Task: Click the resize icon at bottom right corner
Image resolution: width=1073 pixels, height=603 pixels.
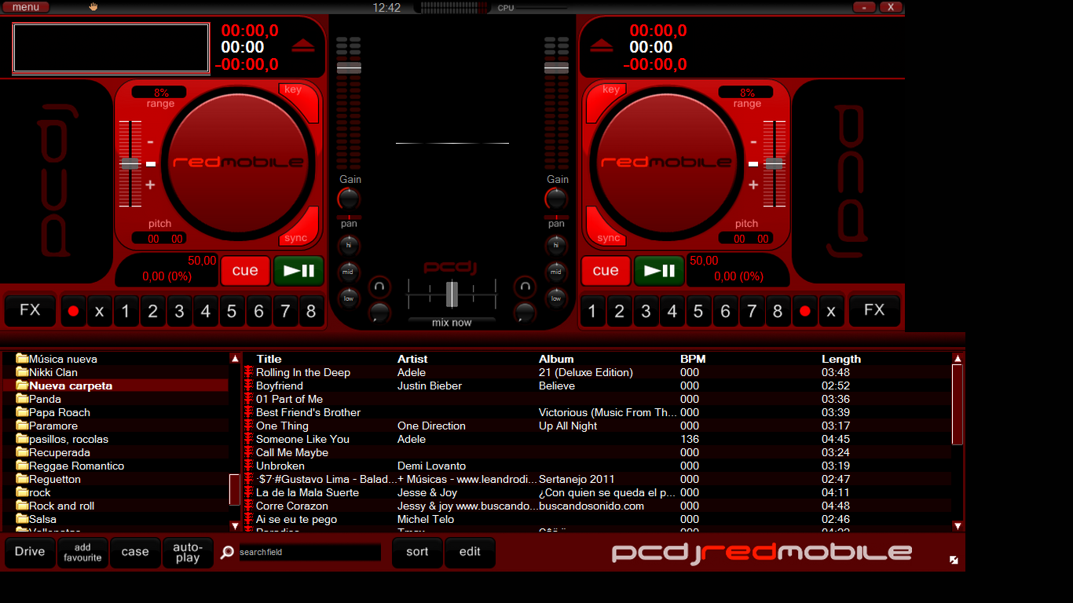Action: click(x=955, y=559)
